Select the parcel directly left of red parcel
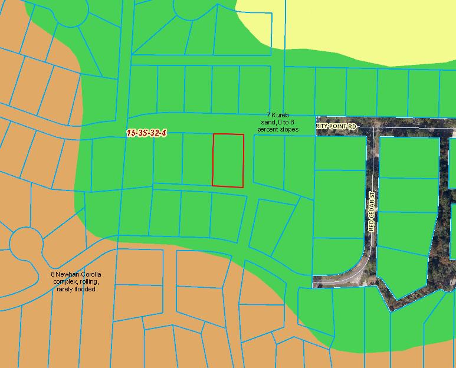Viewport: 456px width, 368px height. (197, 159)
